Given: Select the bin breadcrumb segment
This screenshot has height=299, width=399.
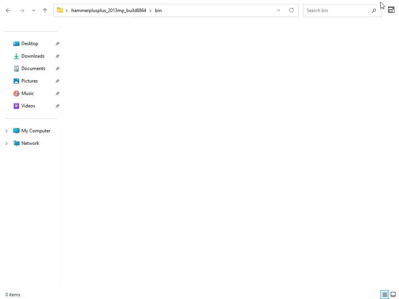Looking at the screenshot, I should pos(158,11).
